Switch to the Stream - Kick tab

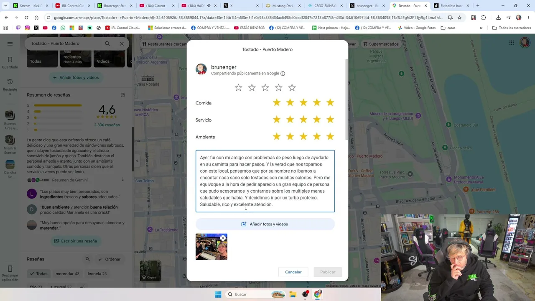click(x=30, y=6)
